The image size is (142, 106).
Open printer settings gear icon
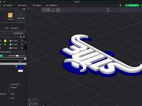24,9
